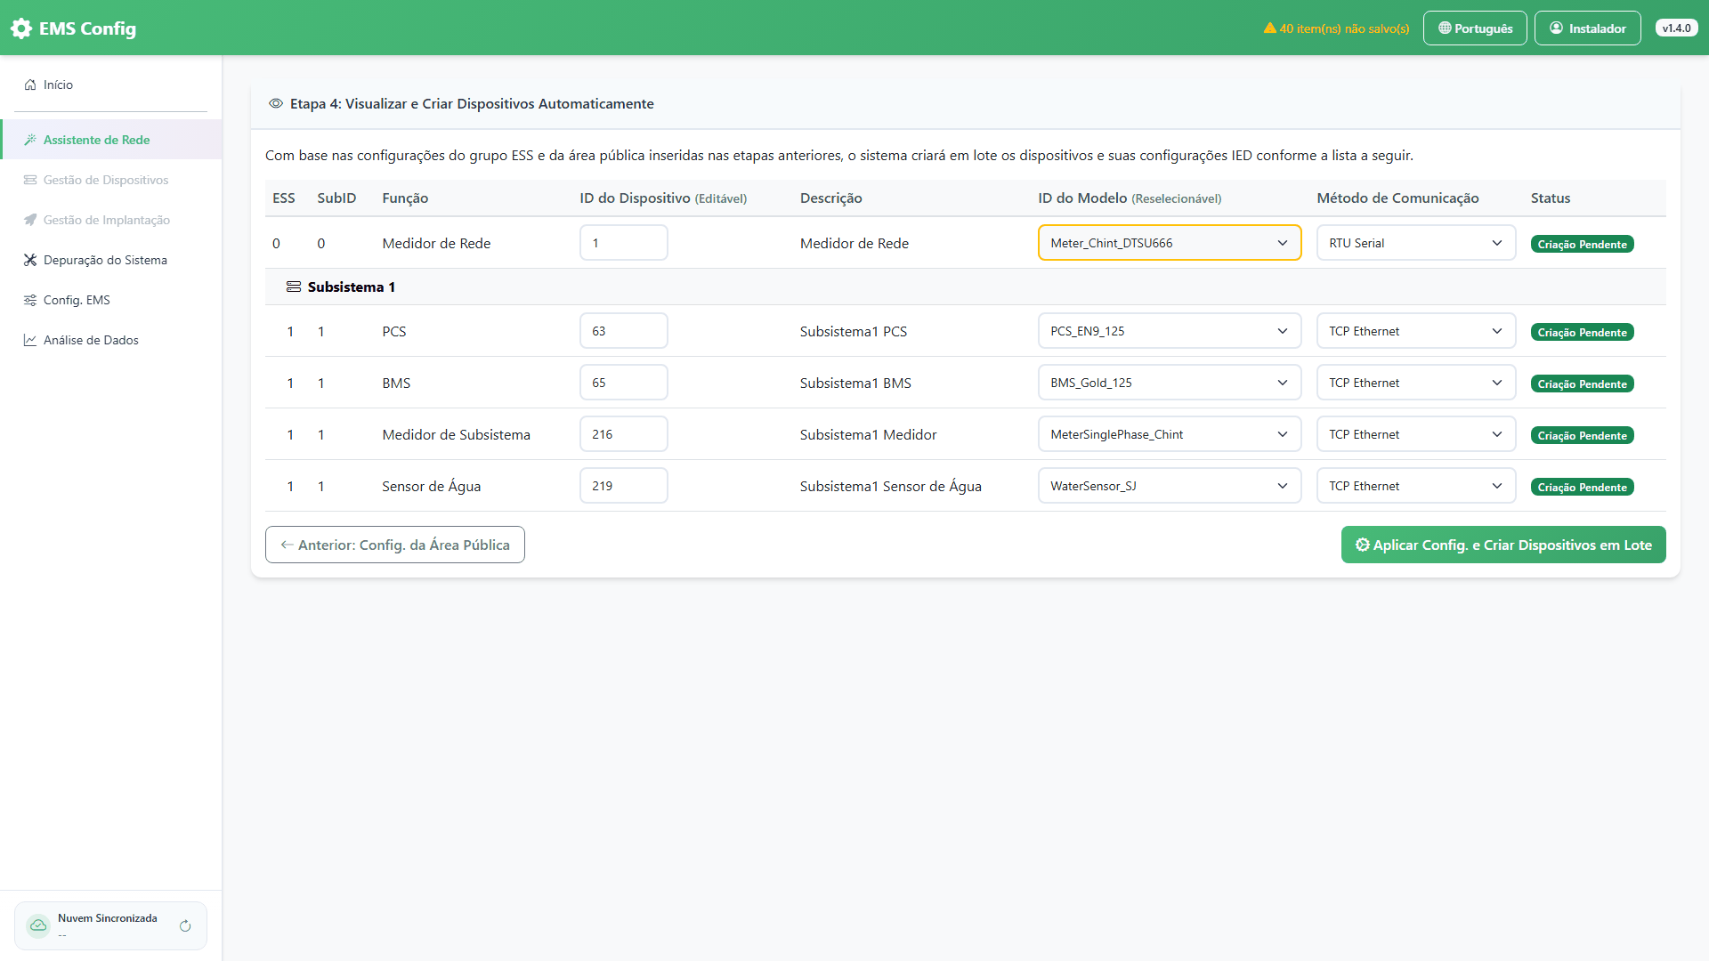Click the Subsistema 1 server icon
The width and height of the screenshot is (1709, 961).
tap(294, 287)
